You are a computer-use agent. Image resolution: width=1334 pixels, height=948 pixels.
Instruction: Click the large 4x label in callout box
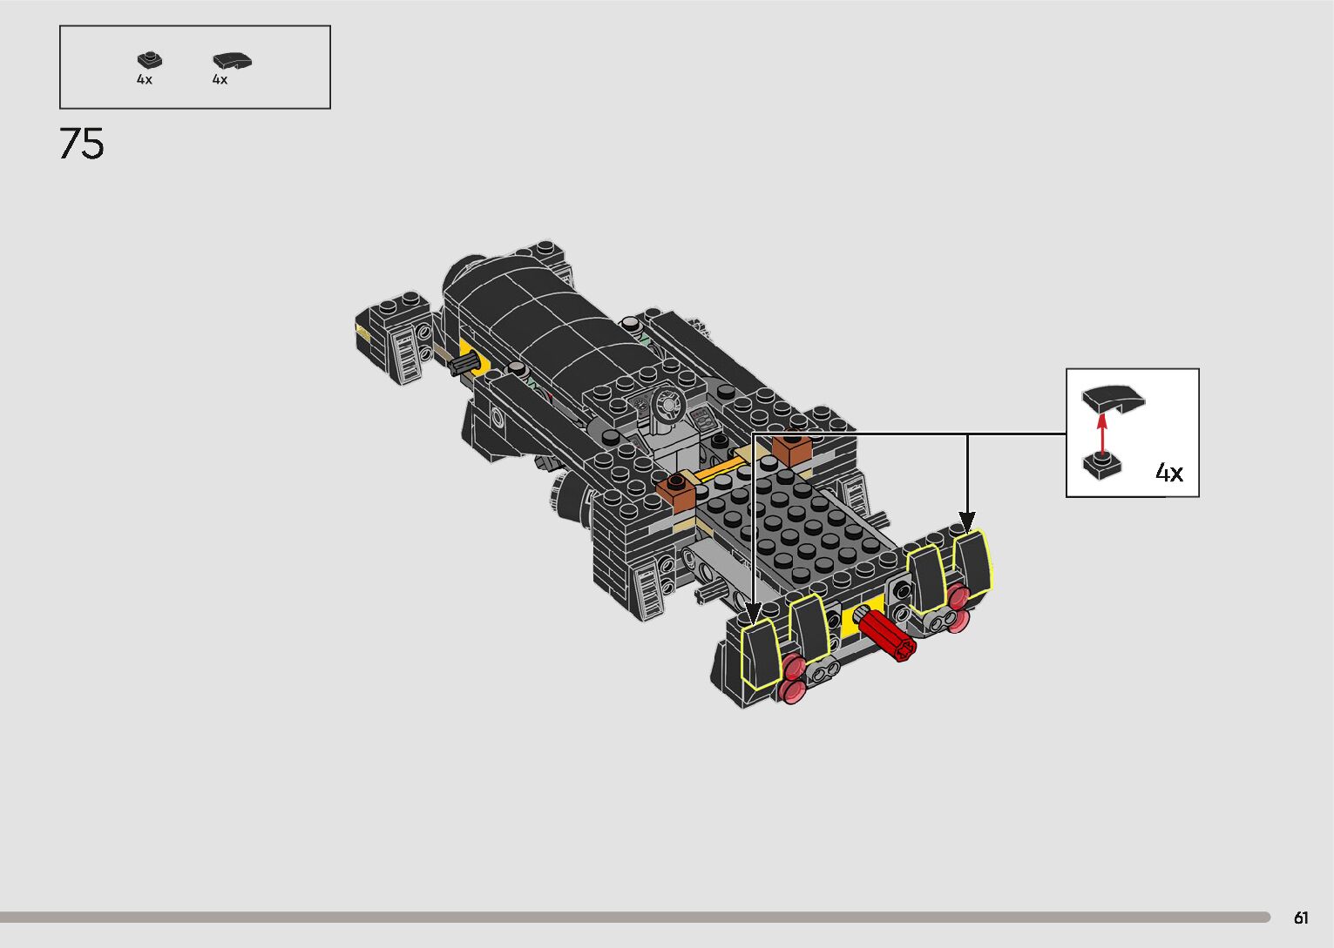pyautogui.click(x=1169, y=473)
